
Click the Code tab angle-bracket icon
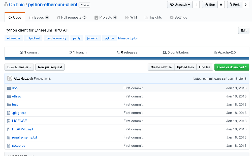tap(10, 18)
